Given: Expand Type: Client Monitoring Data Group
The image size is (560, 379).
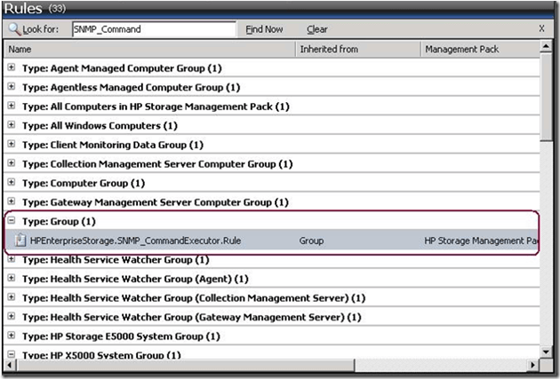Looking at the screenshot, I should point(11,145).
